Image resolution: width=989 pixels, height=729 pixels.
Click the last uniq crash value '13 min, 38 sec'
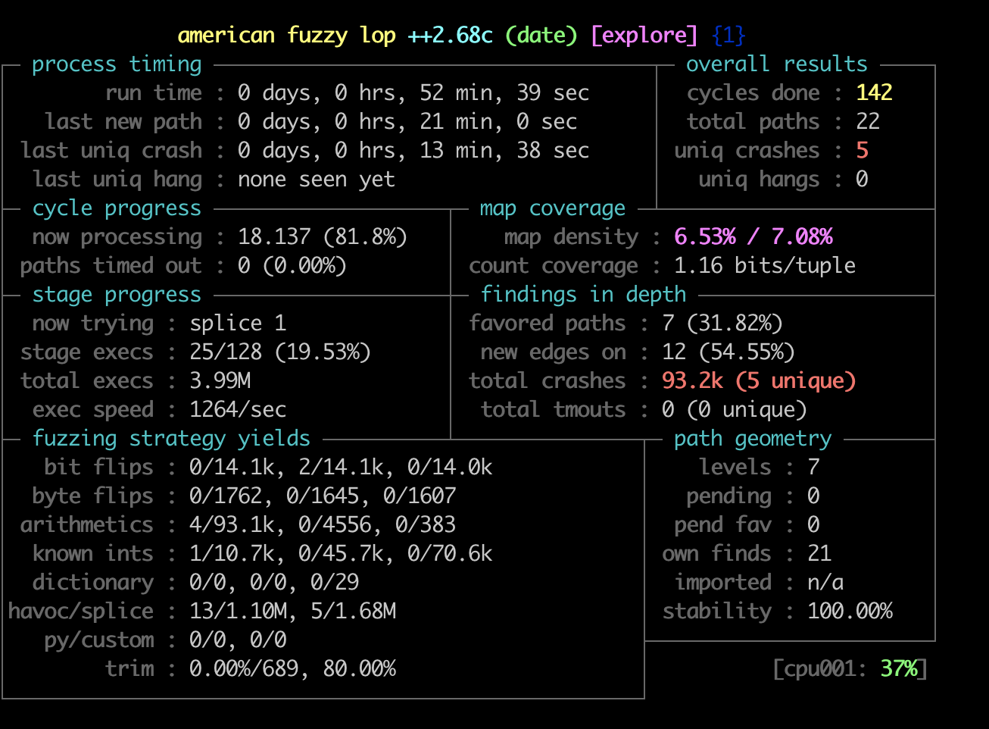[504, 151]
